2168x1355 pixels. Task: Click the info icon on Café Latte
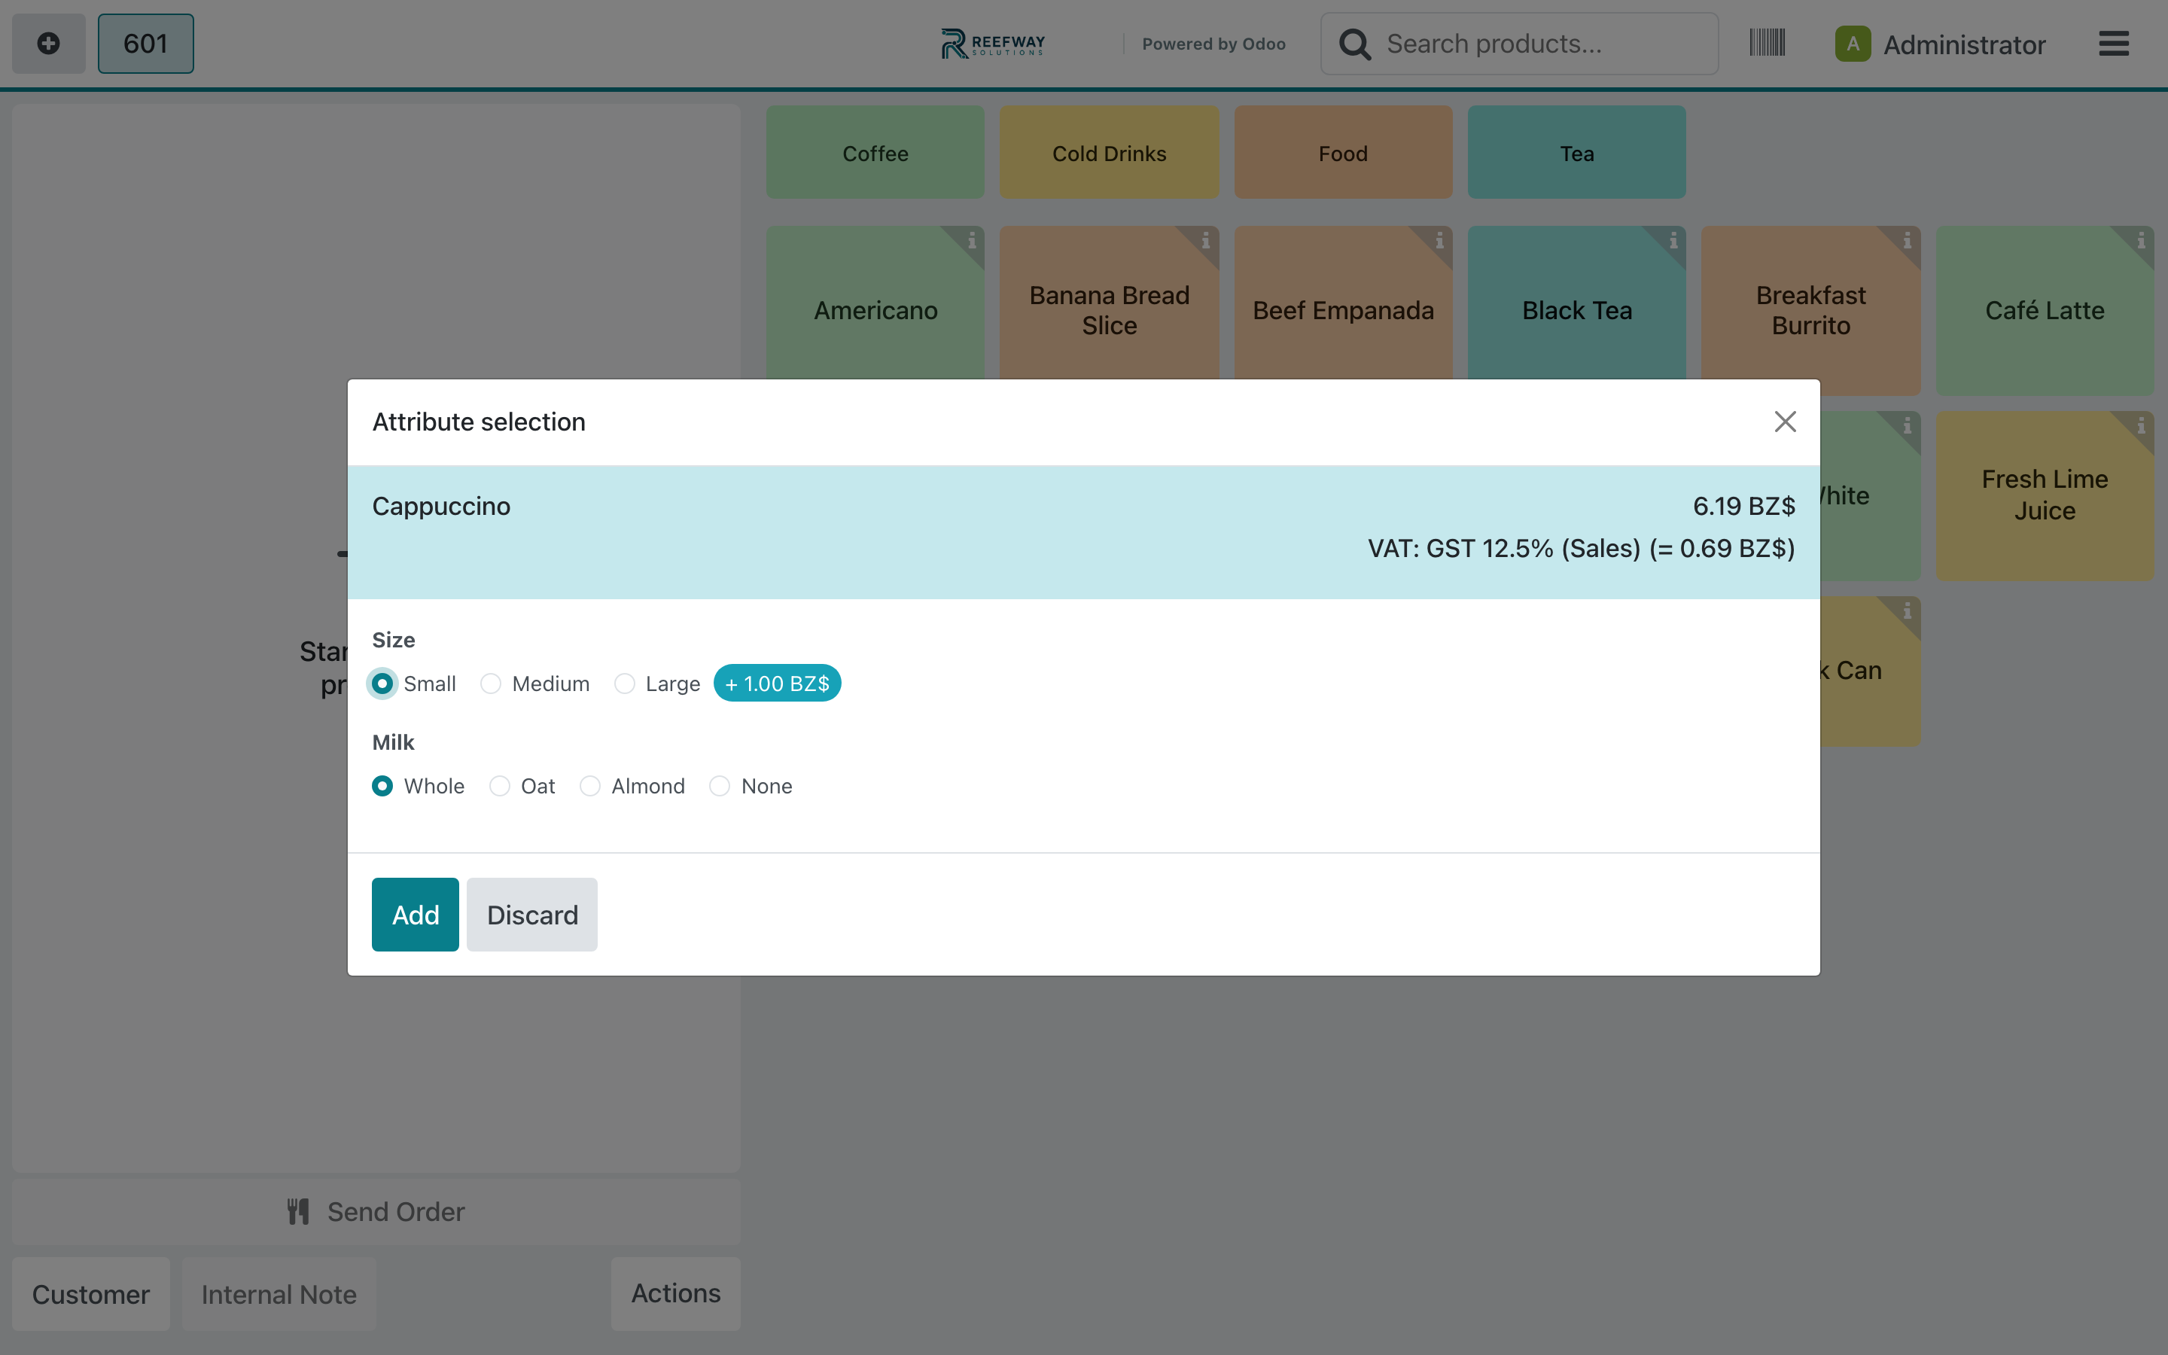coord(2140,240)
